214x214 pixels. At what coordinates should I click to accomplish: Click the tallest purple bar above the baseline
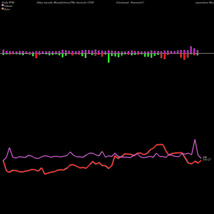(191, 50)
